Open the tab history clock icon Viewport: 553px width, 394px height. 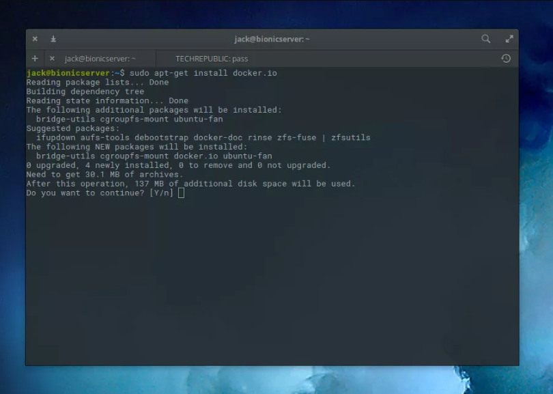[506, 59]
